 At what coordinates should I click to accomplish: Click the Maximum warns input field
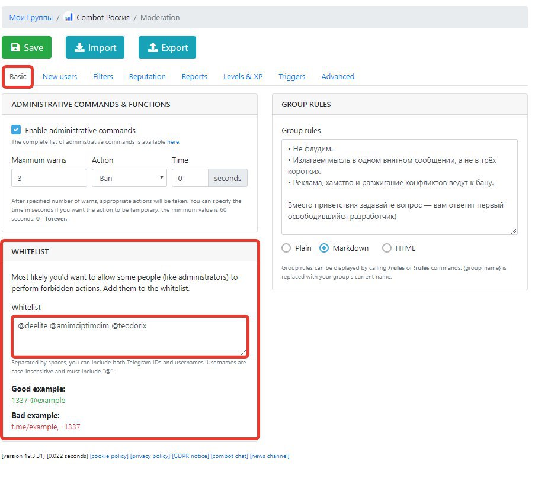pyautogui.click(x=49, y=178)
